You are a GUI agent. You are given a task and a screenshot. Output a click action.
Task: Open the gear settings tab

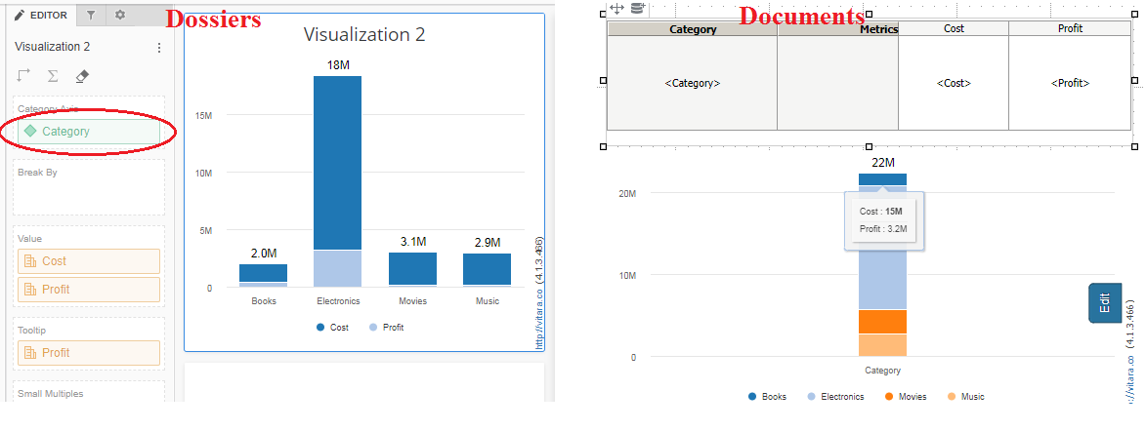[120, 16]
